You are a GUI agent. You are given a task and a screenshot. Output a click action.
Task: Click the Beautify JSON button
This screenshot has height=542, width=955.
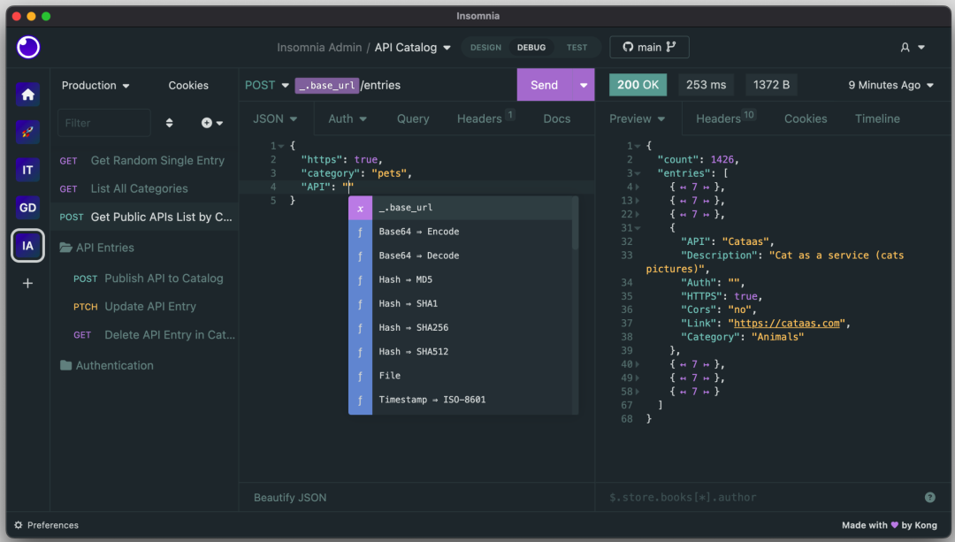click(x=290, y=497)
